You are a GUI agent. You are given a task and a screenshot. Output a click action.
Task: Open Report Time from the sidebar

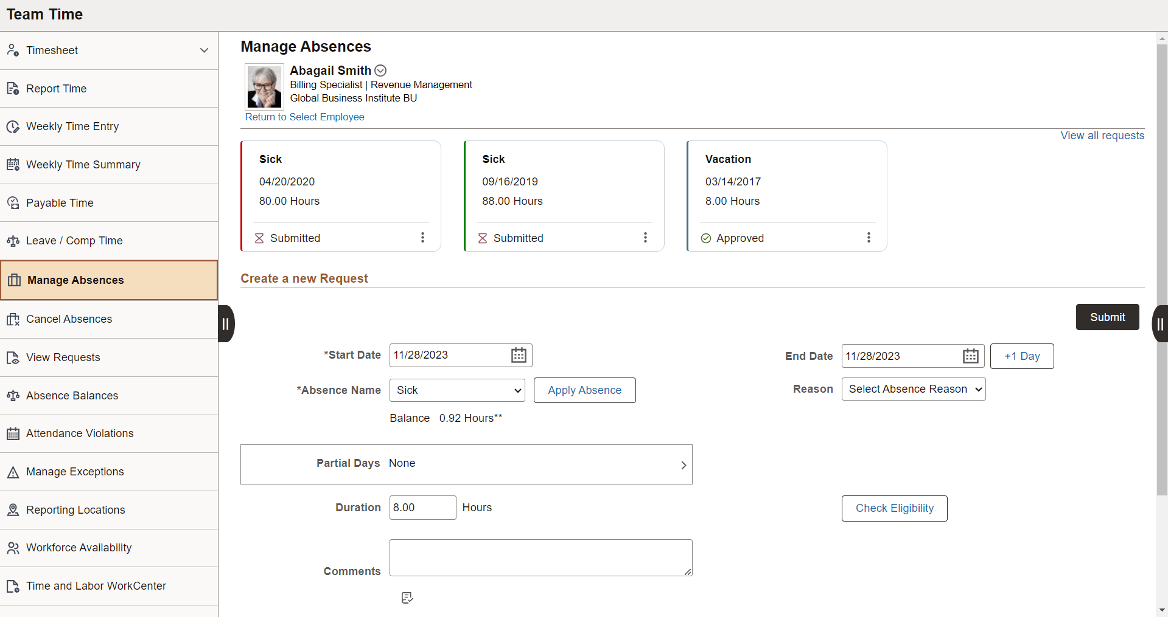13,88
